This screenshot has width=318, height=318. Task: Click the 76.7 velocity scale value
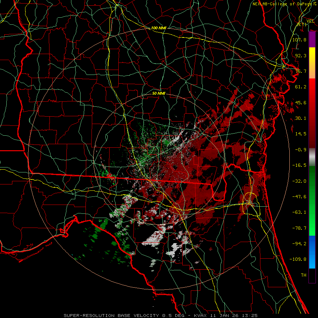point(301,71)
